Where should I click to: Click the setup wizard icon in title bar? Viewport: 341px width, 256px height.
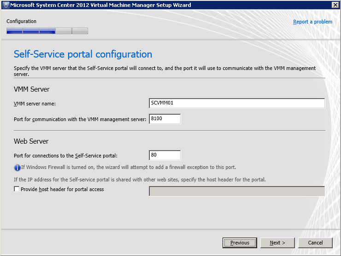[5, 5]
